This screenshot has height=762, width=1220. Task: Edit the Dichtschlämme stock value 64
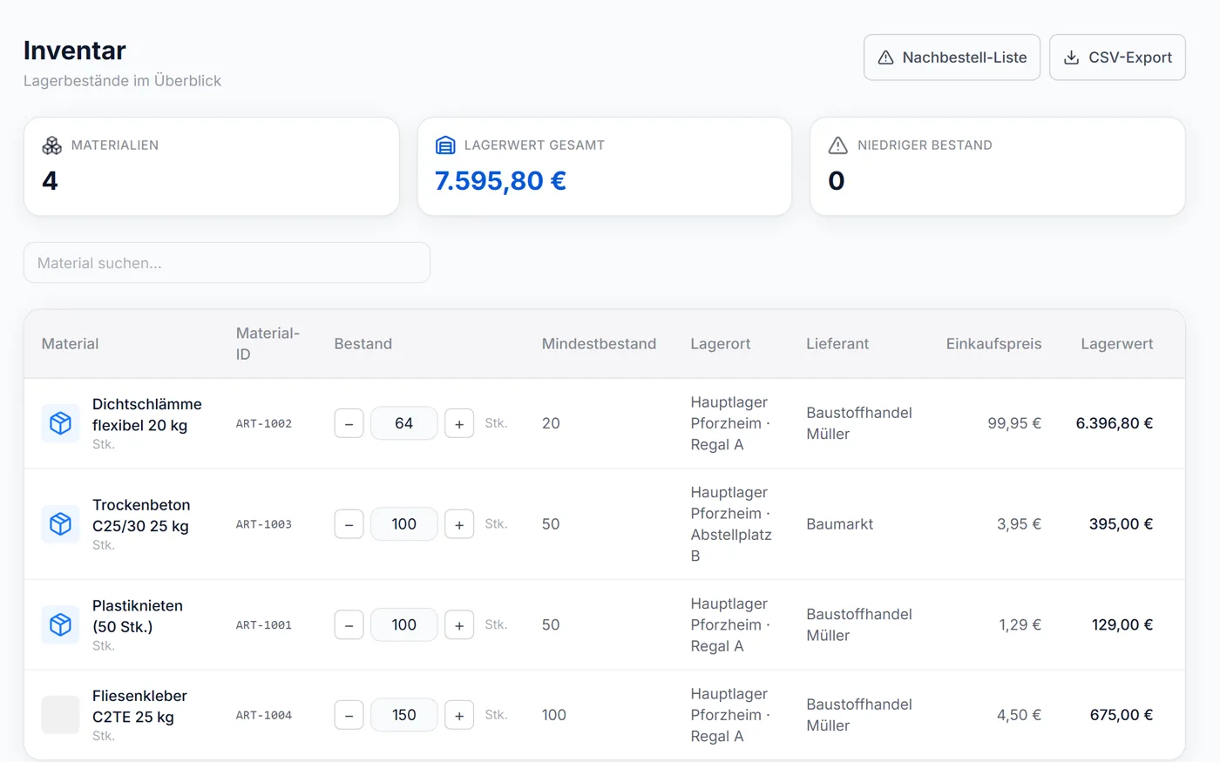403,423
